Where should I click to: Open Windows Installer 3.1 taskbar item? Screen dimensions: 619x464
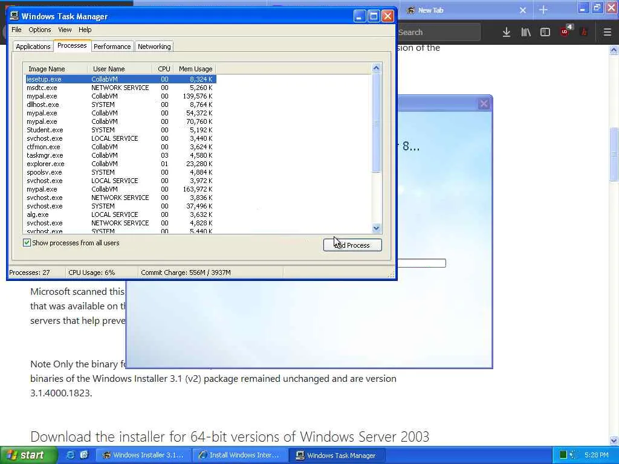[143, 455]
